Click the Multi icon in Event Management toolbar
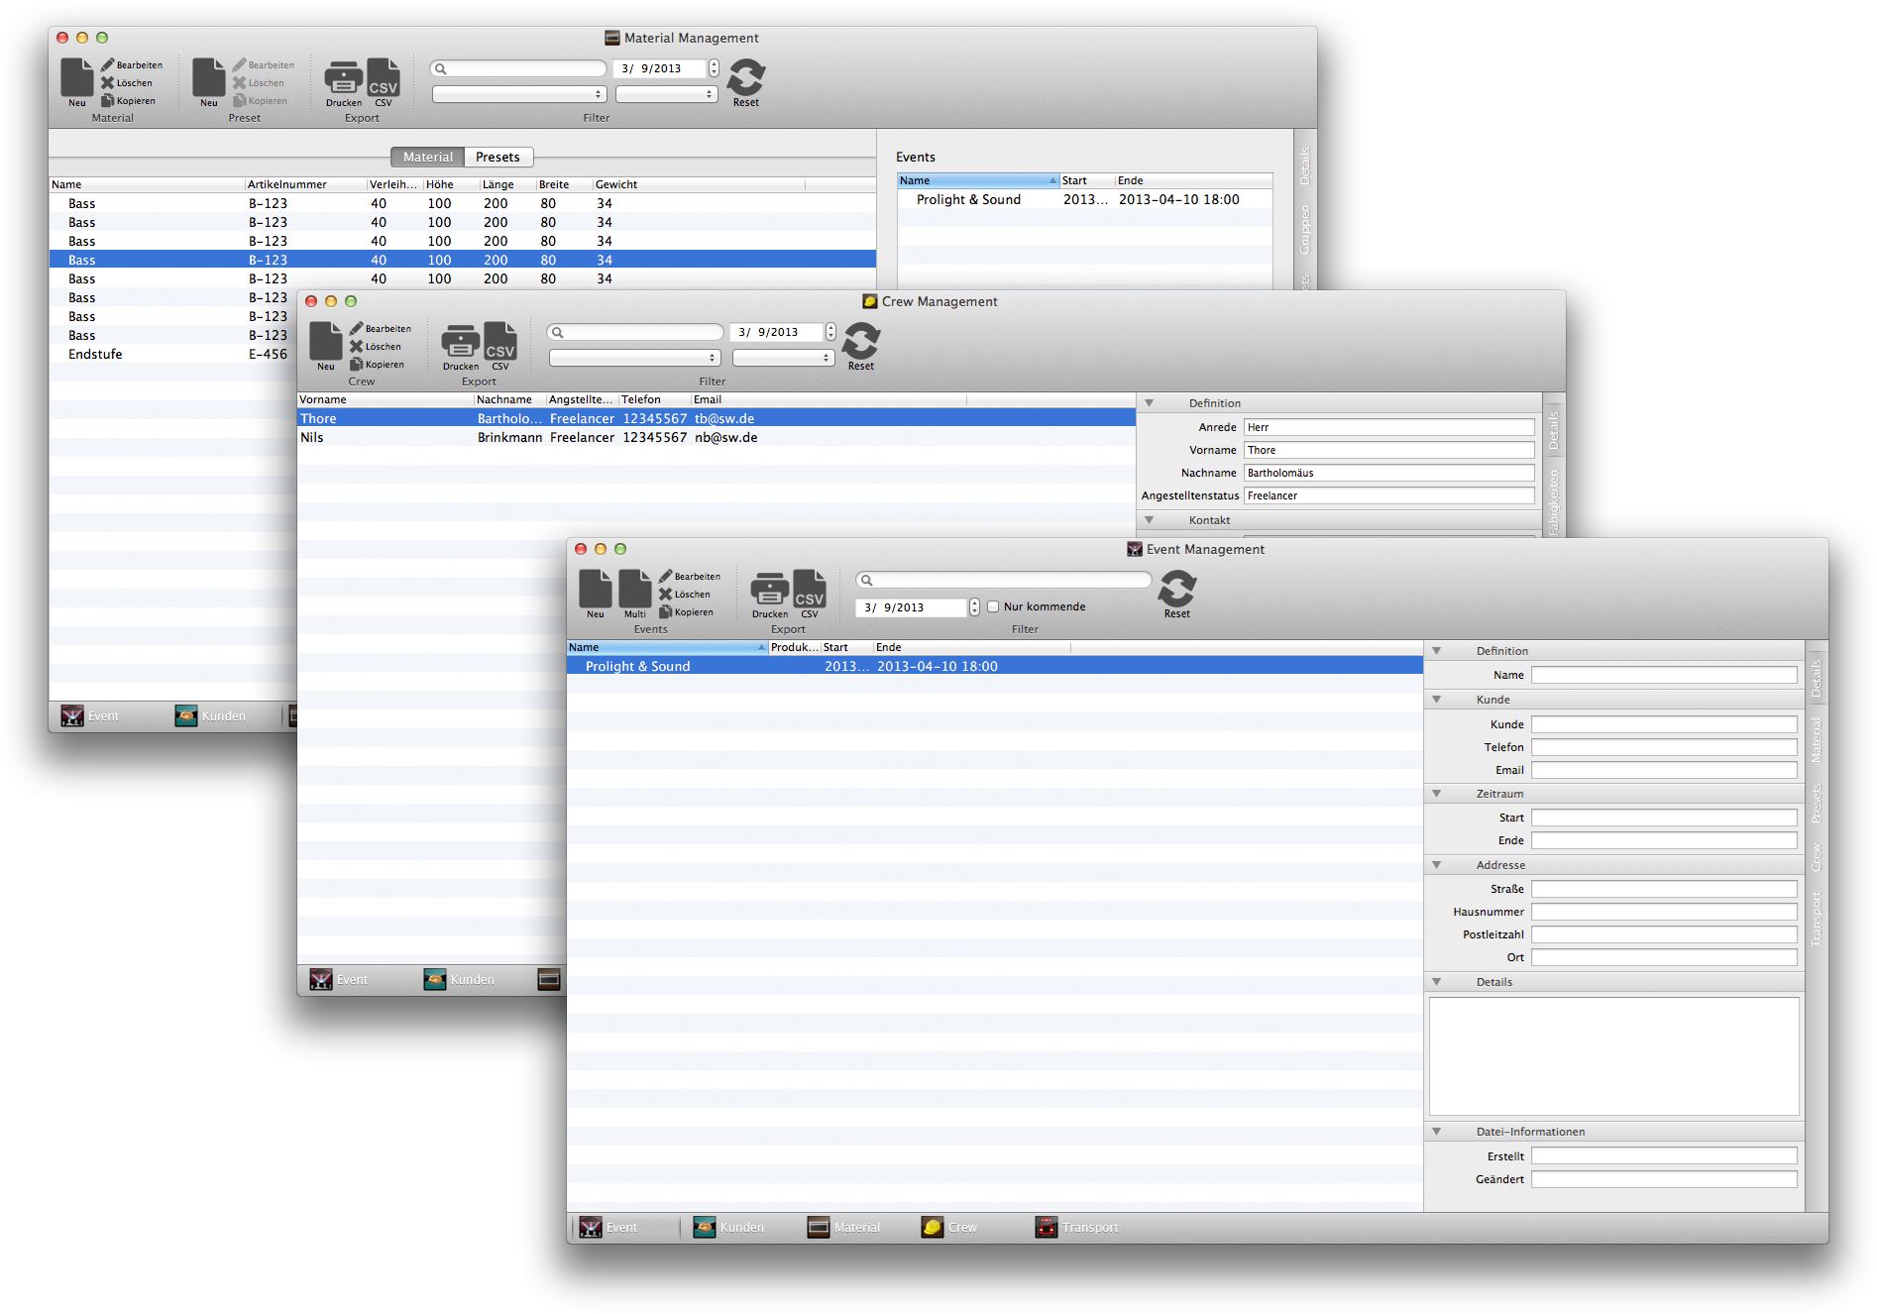This screenshot has width=1877, height=1314. pyautogui.click(x=634, y=590)
